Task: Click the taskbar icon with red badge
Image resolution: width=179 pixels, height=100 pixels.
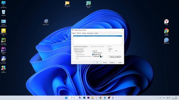Action: pyautogui.click(x=109, y=98)
